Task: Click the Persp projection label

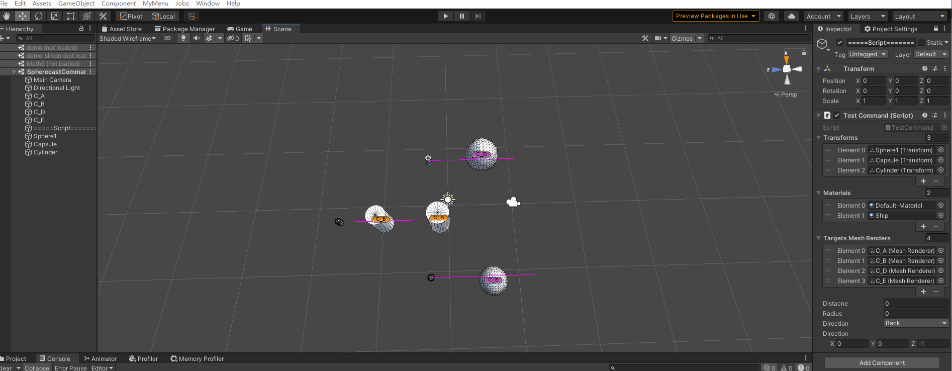Action: tap(789, 95)
